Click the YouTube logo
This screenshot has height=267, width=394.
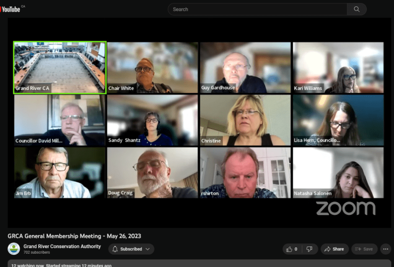pos(10,9)
